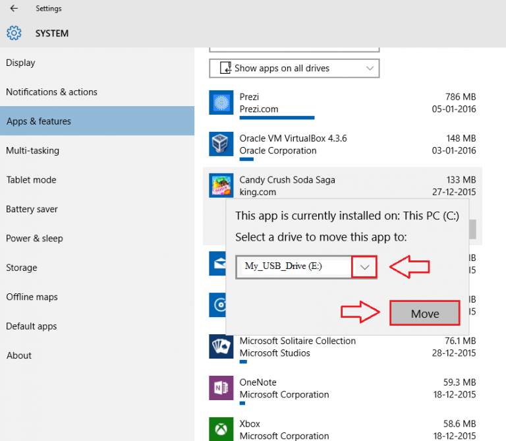Click the 27-12-2015 install date
The width and height of the screenshot is (506, 441).
click(454, 192)
